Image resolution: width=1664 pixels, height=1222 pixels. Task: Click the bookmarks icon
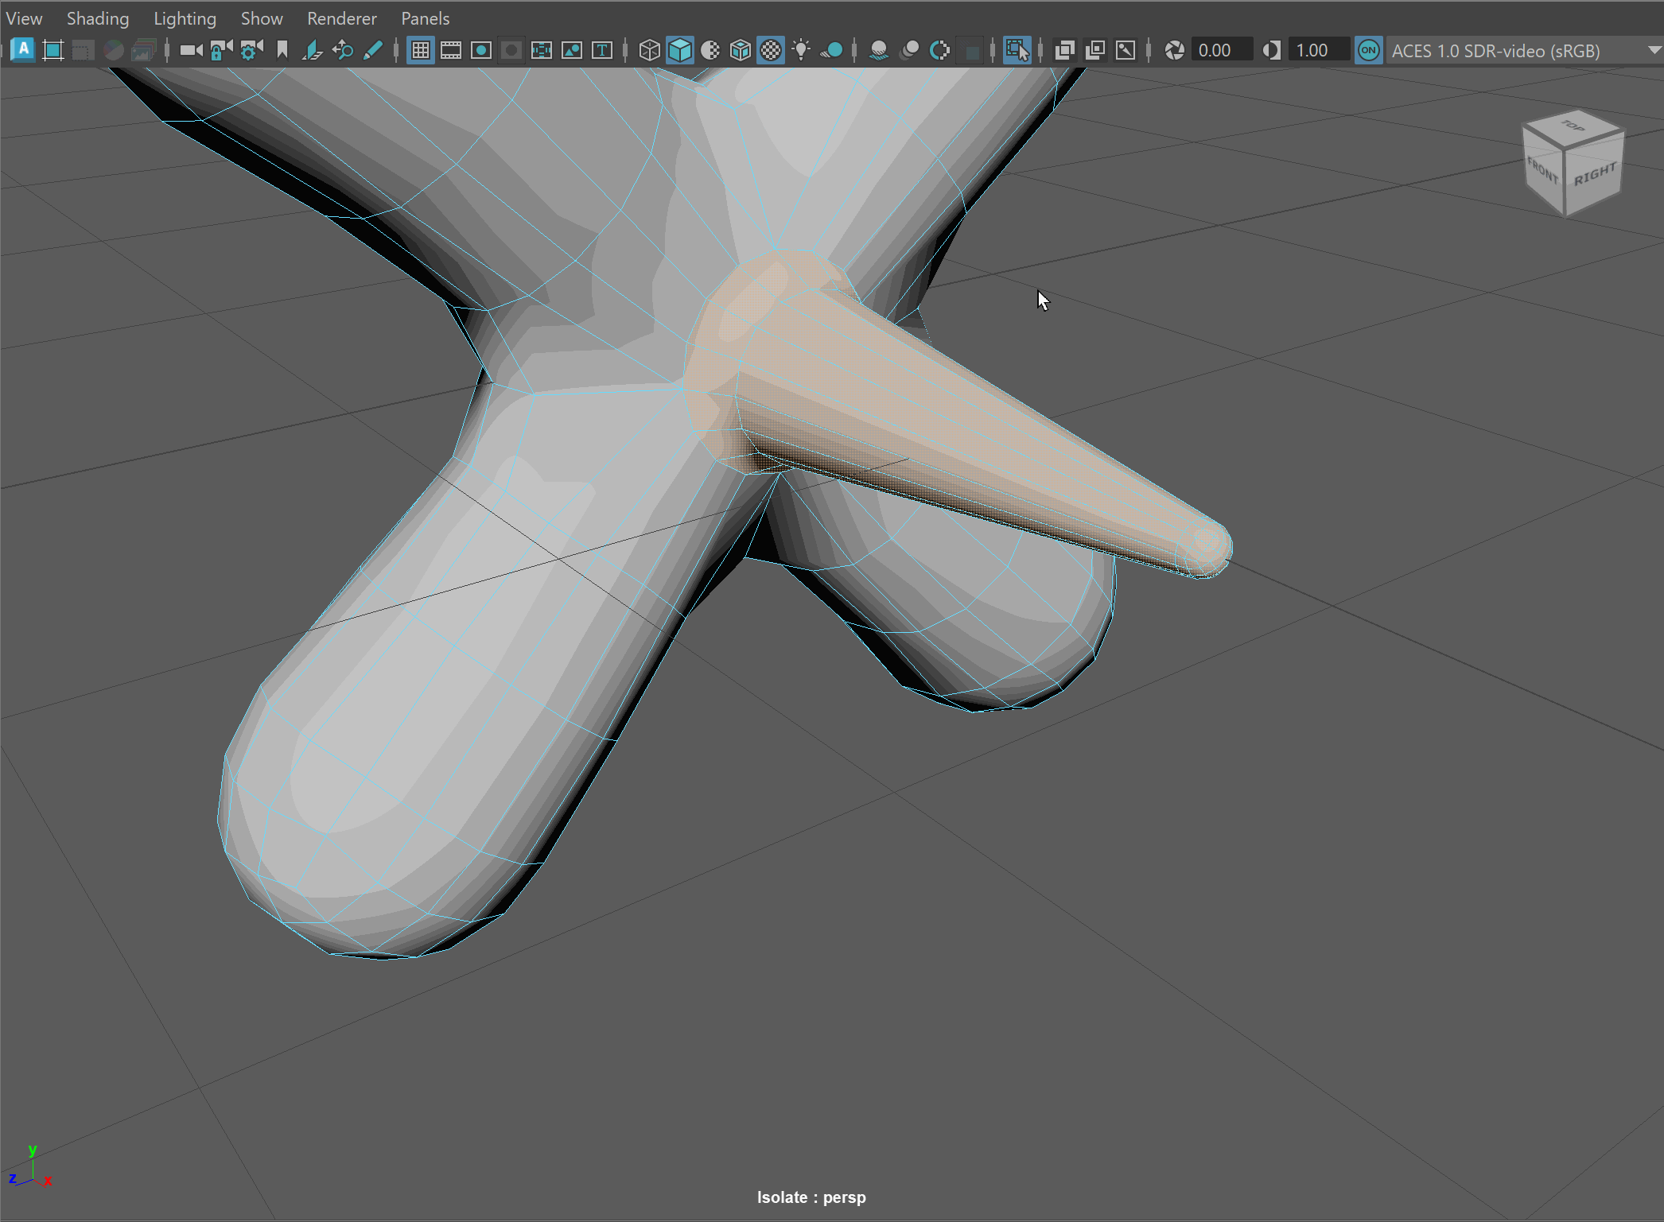(282, 50)
